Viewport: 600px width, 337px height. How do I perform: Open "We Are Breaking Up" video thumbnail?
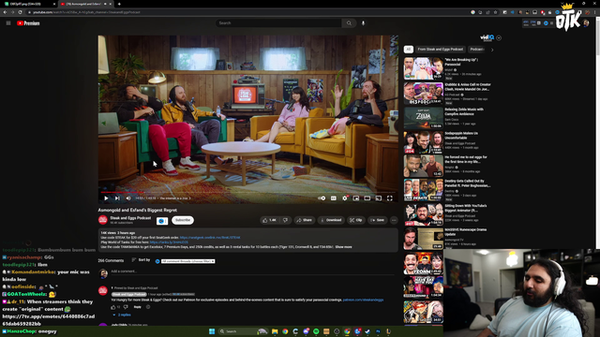pos(423,68)
